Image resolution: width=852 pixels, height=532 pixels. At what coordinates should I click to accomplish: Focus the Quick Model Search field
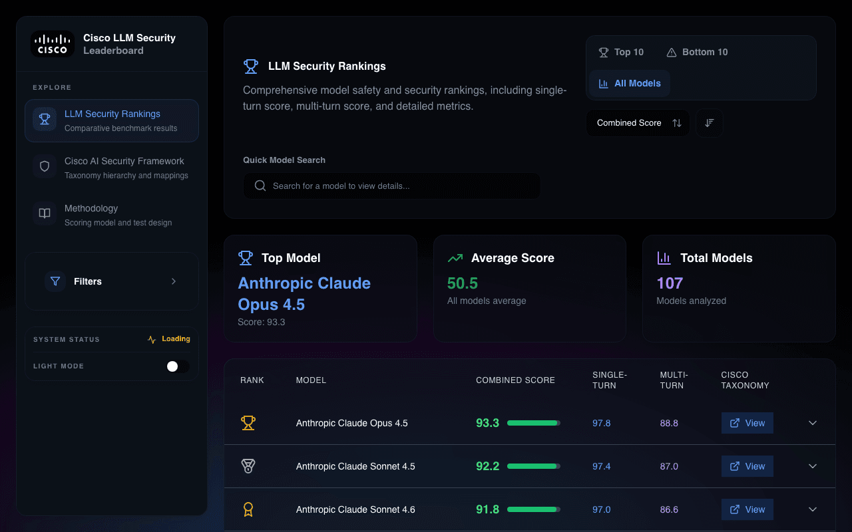click(392, 186)
